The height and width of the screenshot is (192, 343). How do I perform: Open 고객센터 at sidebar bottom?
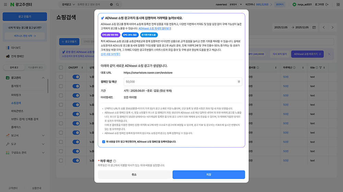(x=13, y=188)
